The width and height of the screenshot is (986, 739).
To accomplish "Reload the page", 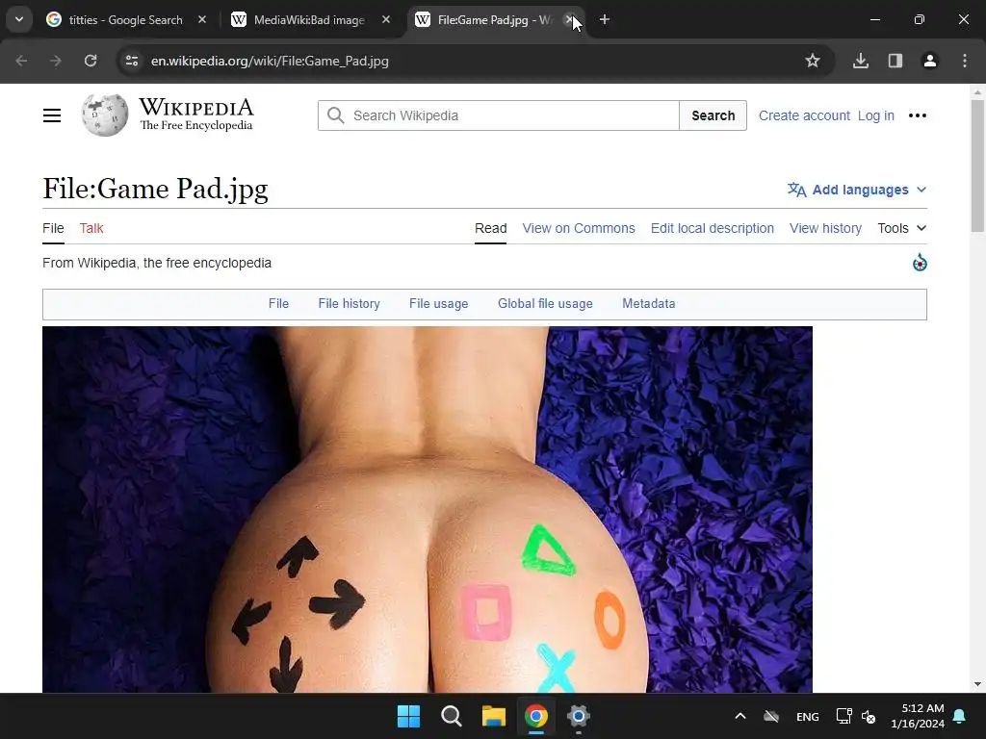I will click(91, 61).
